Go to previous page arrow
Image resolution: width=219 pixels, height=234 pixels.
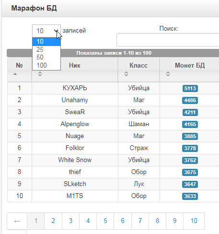pos(17,221)
